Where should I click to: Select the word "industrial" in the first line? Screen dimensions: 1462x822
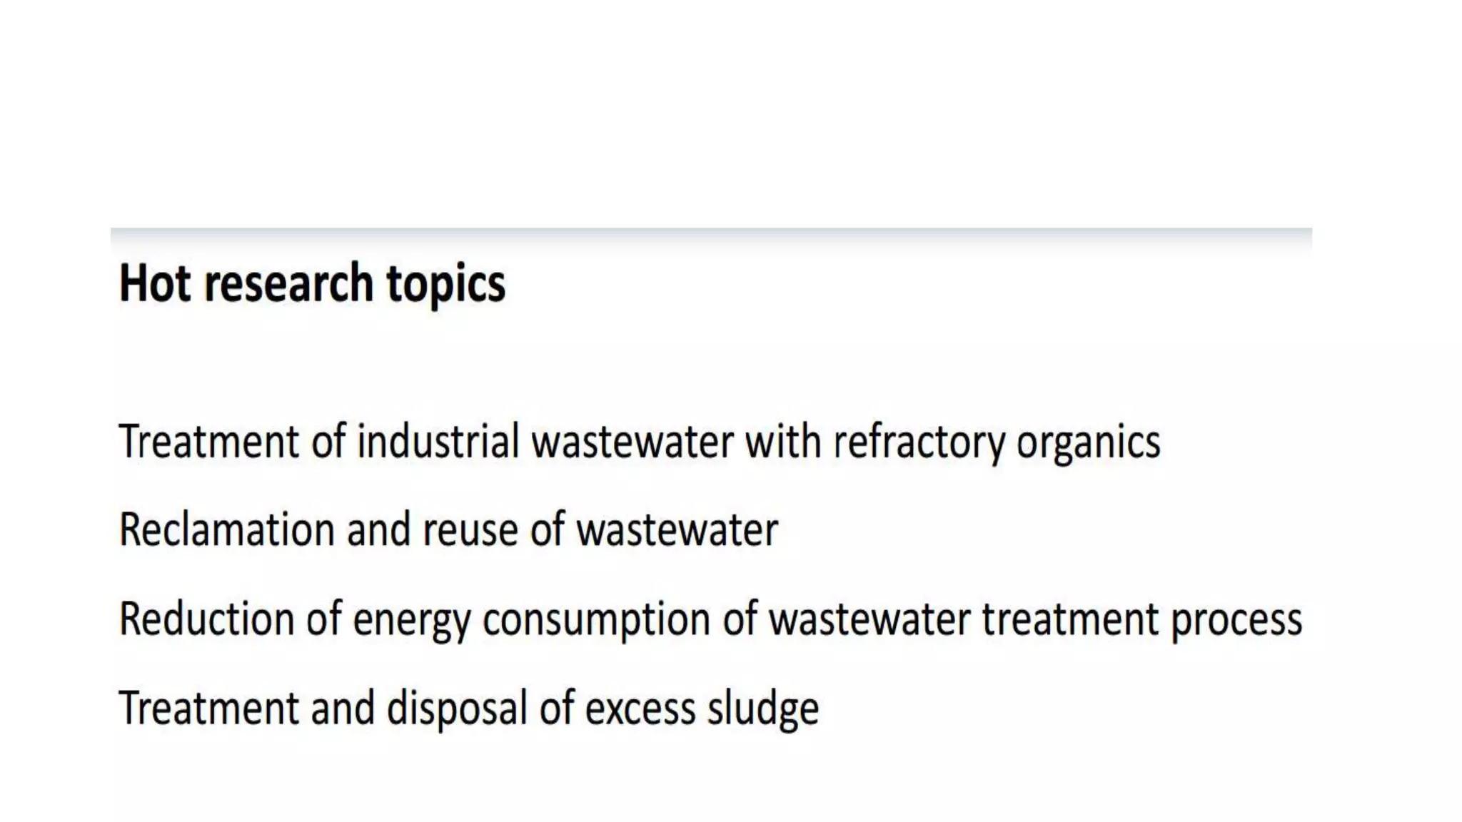[438, 440]
